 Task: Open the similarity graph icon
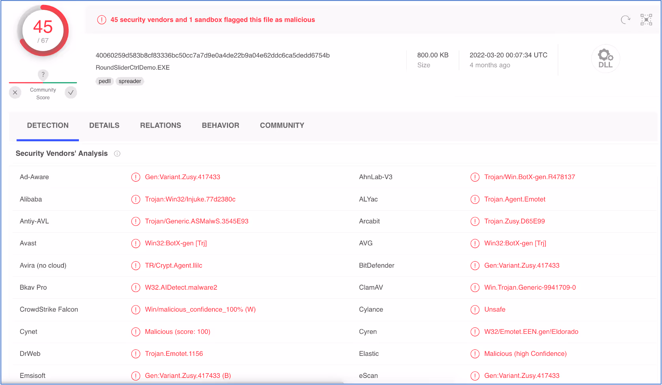pyautogui.click(x=646, y=20)
